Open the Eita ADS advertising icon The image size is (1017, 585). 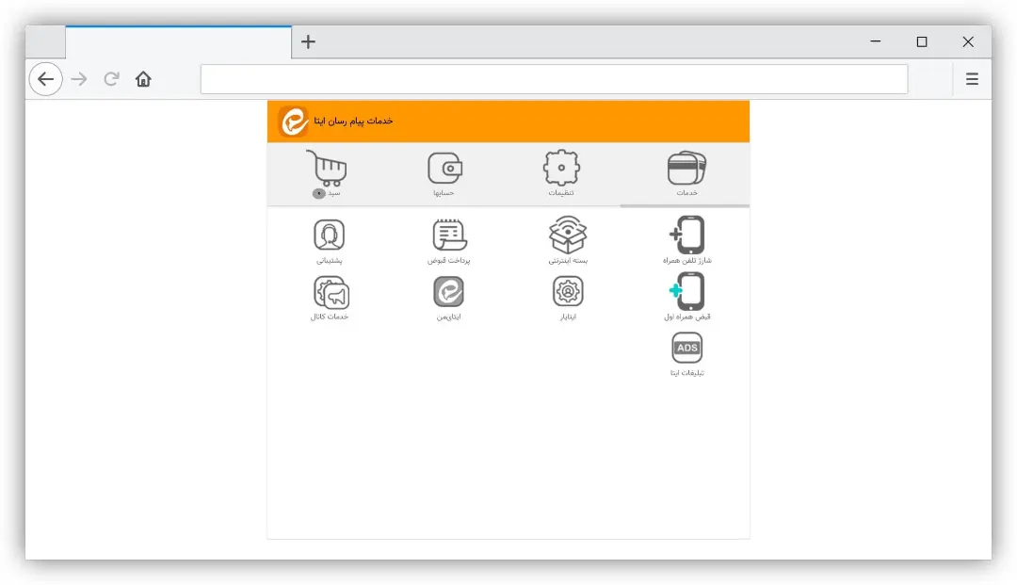pyautogui.click(x=686, y=354)
